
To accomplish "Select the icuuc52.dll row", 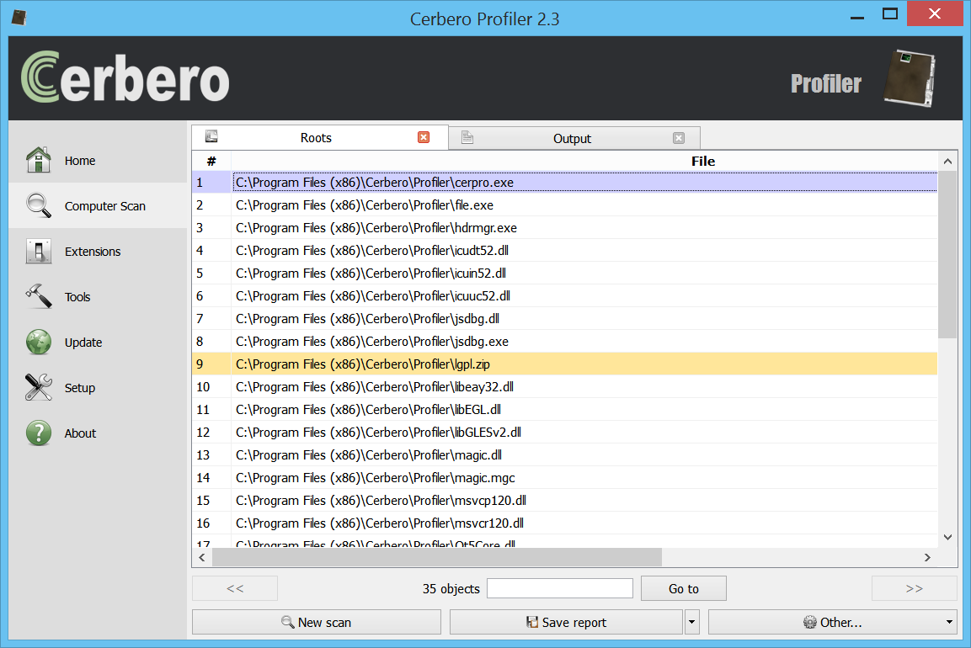I will (x=565, y=296).
